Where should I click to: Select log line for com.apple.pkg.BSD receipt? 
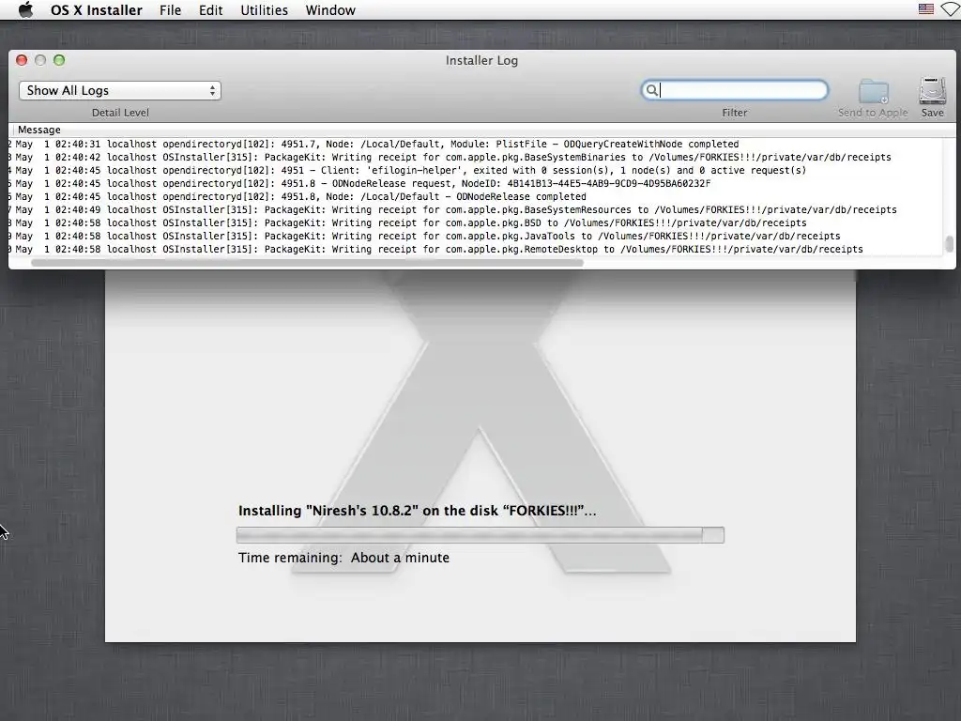click(x=476, y=223)
